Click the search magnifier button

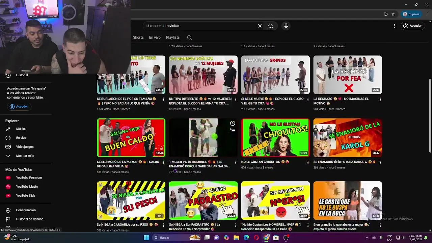tap(271, 26)
